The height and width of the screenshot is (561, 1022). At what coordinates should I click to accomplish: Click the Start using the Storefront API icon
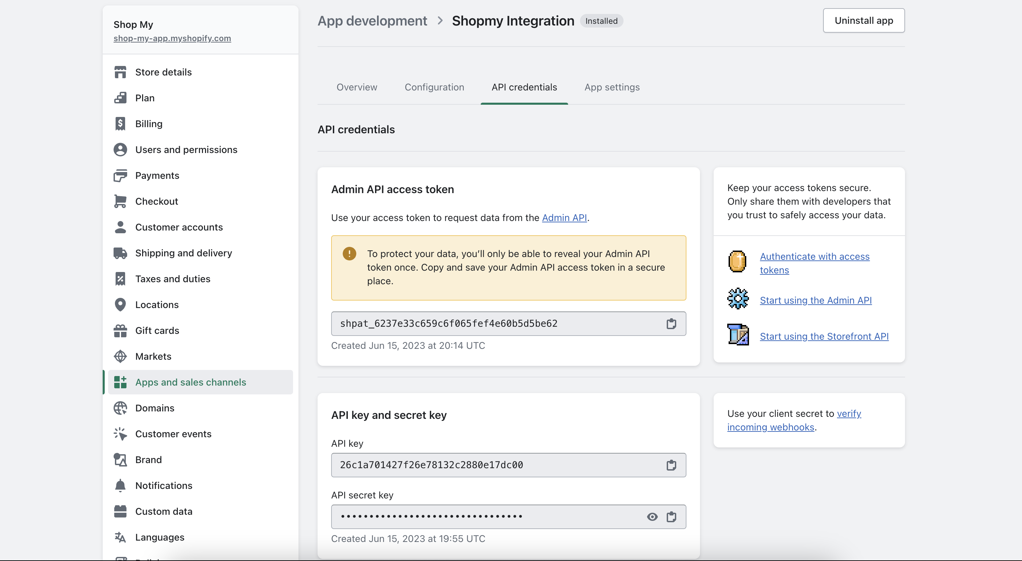point(737,335)
